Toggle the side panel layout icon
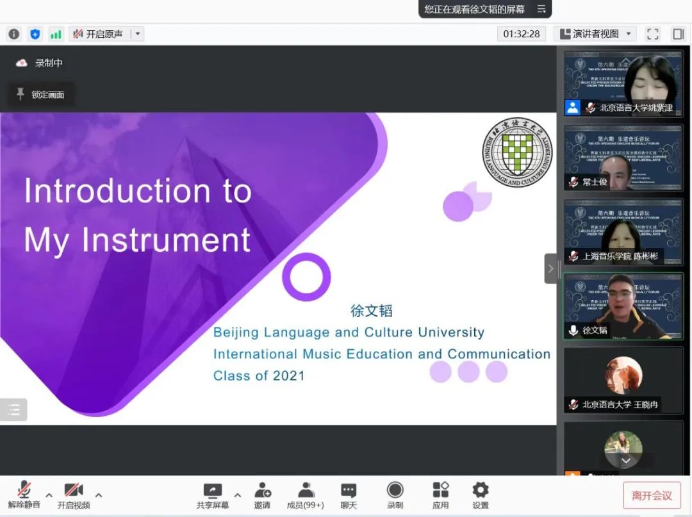This screenshot has width=692, height=517. click(678, 34)
